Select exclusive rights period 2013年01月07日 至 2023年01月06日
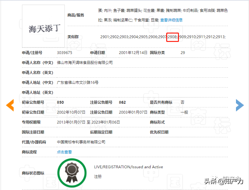Image resolution: width=249 pixels, height=190 pixels. click(88, 122)
